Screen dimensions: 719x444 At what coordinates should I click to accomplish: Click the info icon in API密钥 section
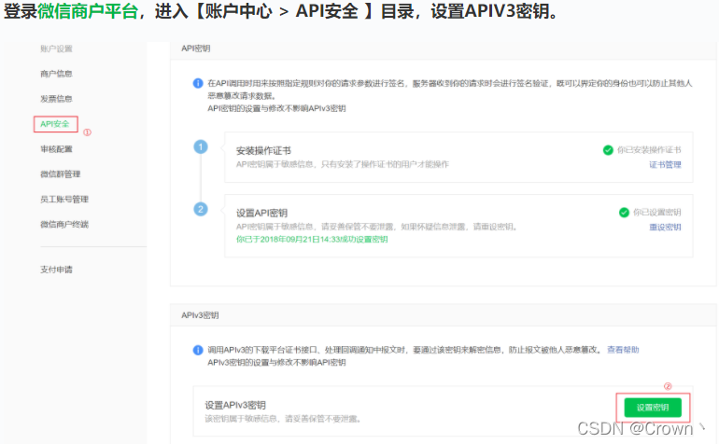pyautogui.click(x=198, y=83)
